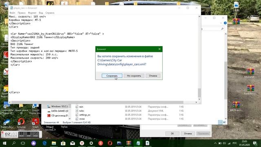
Task: Select the settings_ex file in Explorer
Action: [x=84, y=115]
